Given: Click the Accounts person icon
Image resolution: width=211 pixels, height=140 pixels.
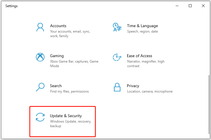Looking at the screenshot, I should click(x=40, y=27).
